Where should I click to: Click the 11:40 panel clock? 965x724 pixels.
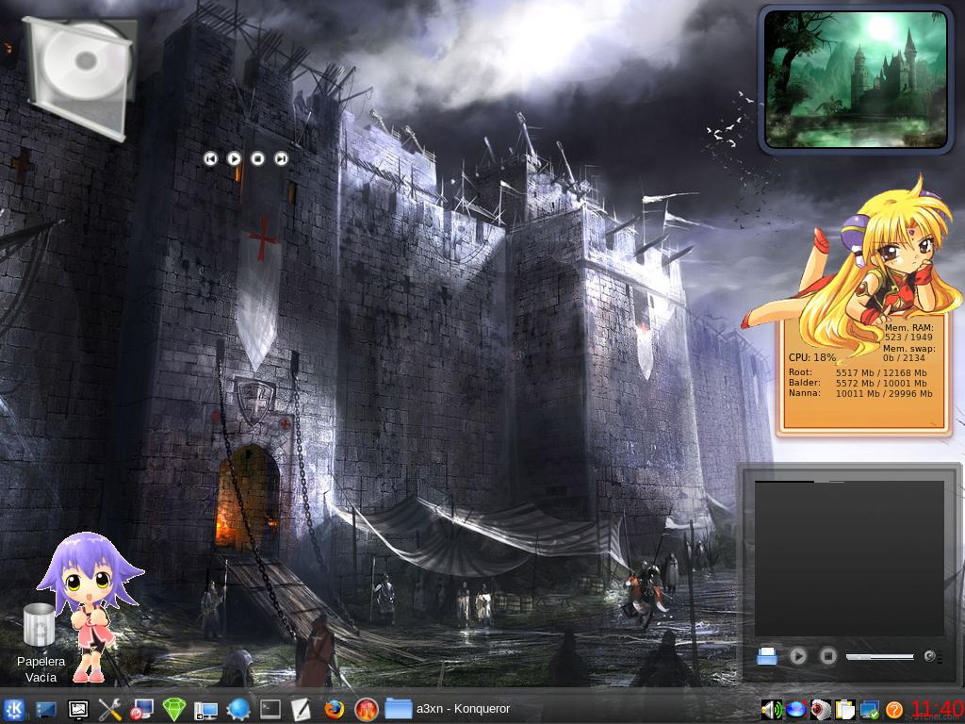tap(938, 709)
